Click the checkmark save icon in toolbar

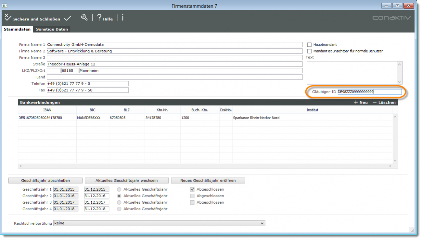click(x=68, y=19)
